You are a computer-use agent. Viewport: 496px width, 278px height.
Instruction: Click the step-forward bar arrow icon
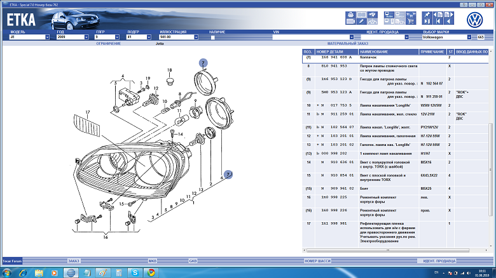(x=427, y=22)
